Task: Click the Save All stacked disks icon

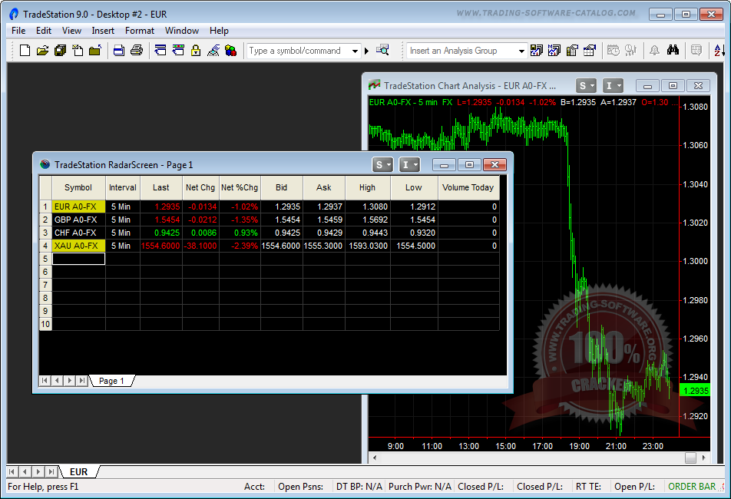Action: 60,51
